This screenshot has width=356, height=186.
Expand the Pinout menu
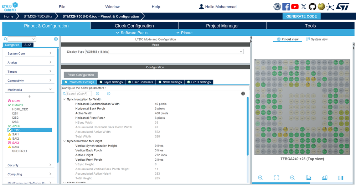click(184, 33)
